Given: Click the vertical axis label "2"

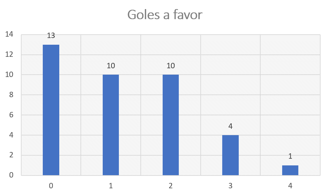Looking at the screenshot, I should coord(11,155).
